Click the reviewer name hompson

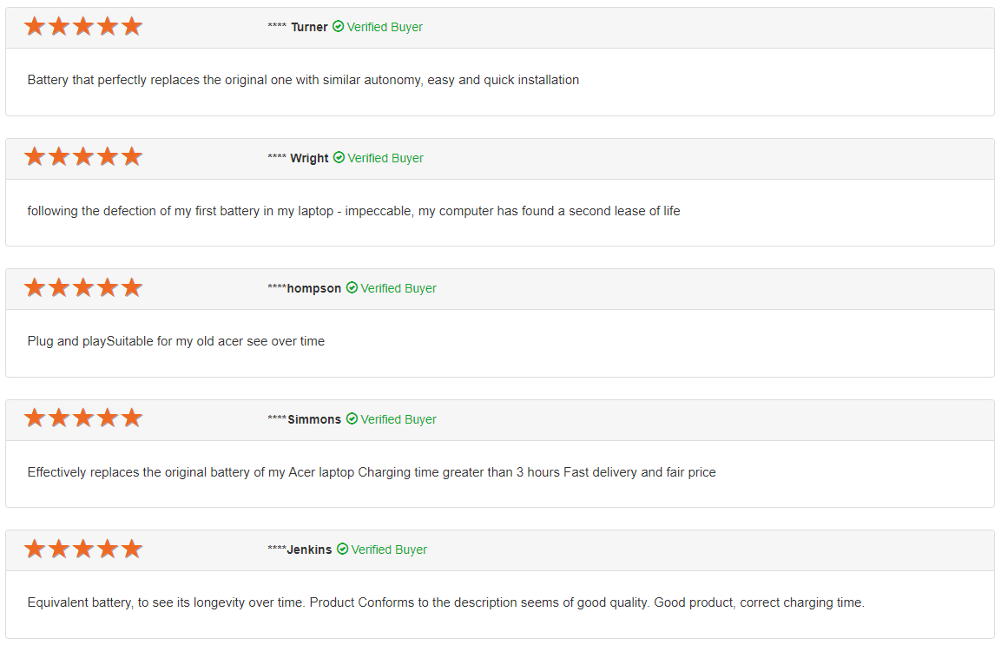tap(314, 288)
